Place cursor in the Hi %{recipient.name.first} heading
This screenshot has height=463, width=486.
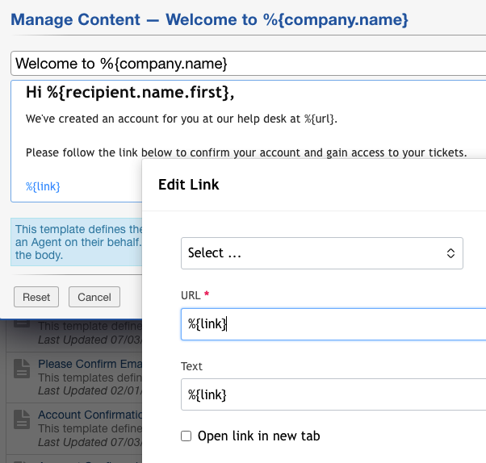130,94
